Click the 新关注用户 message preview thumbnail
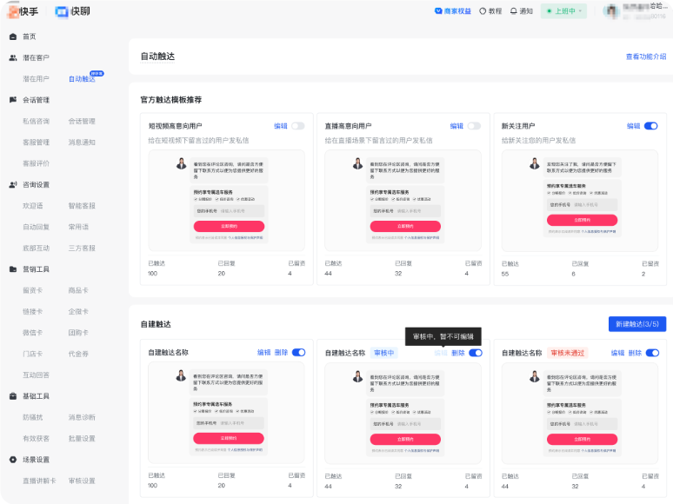This screenshot has width=673, height=504. pos(580,201)
